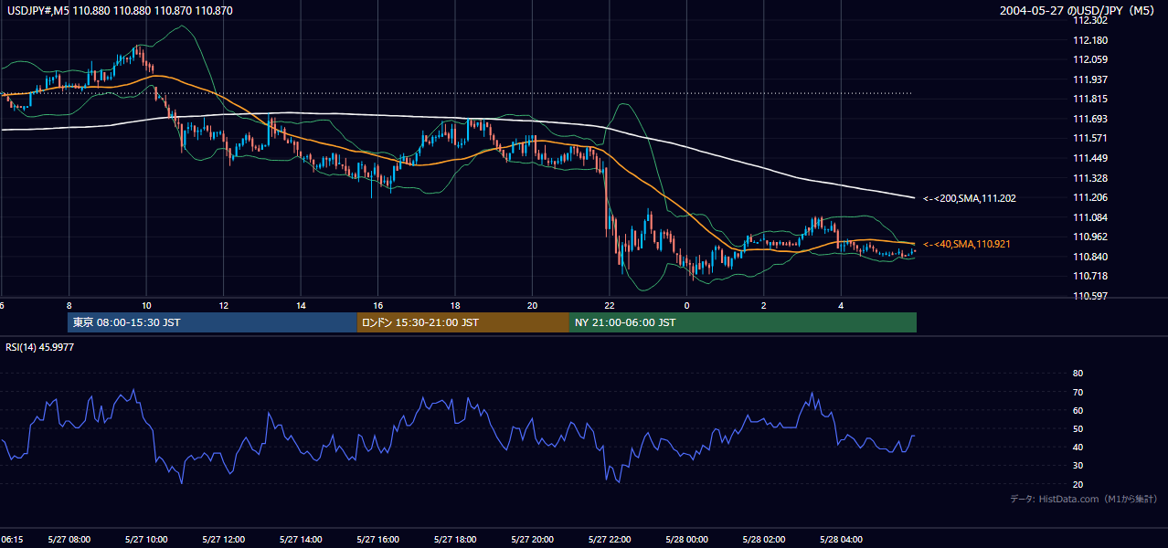Click price level 112.059 on the axis
Image resolution: width=1168 pixels, height=548 pixels.
(x=1089, y=60)
